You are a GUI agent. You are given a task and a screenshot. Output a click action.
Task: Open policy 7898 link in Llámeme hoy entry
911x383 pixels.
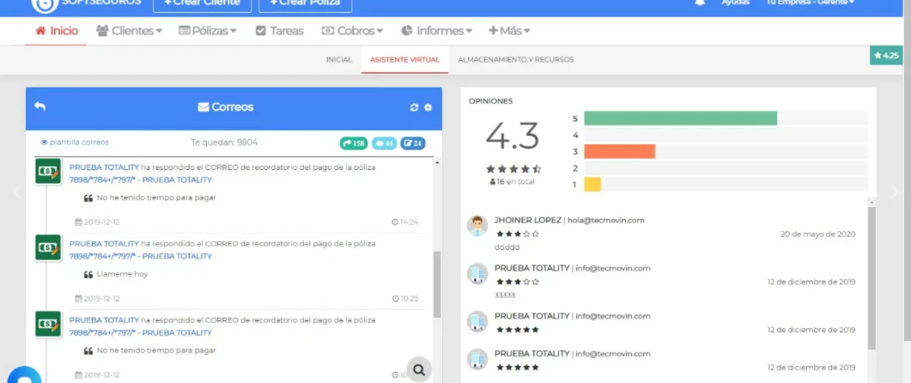pyautogui.click(x=141, y=256)
